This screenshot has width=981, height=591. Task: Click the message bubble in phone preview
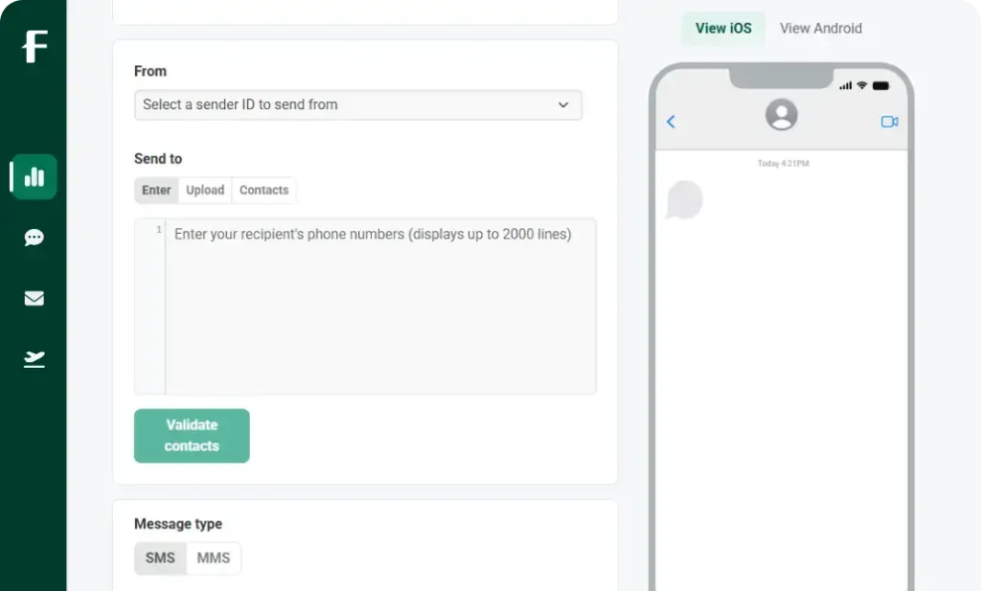(x=685, y=200)
